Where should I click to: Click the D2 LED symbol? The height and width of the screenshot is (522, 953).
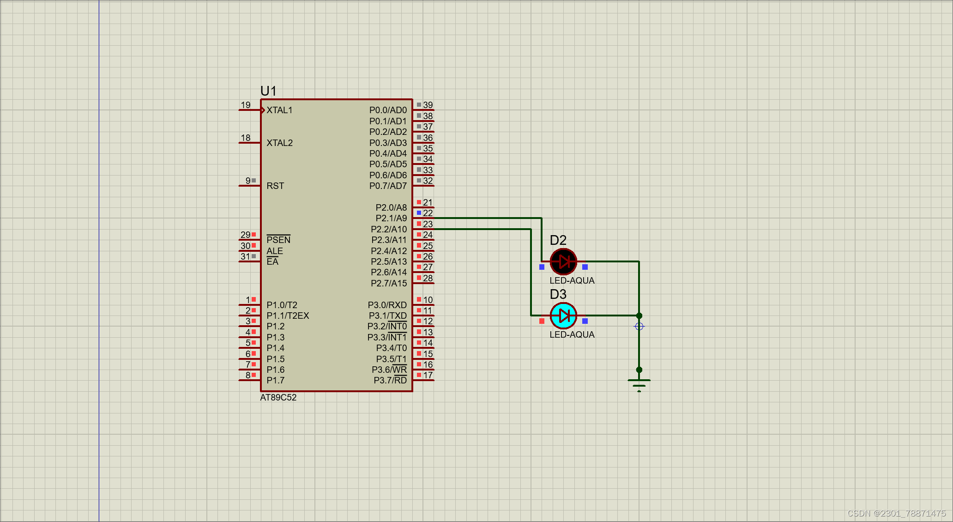tap(563, 262)
